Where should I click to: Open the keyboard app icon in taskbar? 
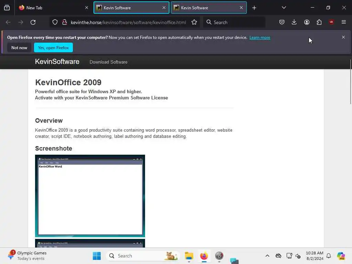[x=234, y=261]
